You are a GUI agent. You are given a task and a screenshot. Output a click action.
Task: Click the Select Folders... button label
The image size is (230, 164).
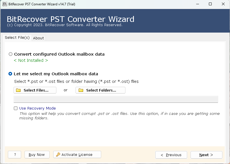click(x=101, y=90)
